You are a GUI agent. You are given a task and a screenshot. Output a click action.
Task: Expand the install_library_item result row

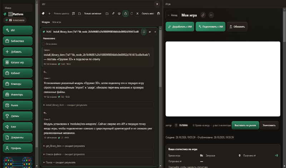[x=98, y=105]
